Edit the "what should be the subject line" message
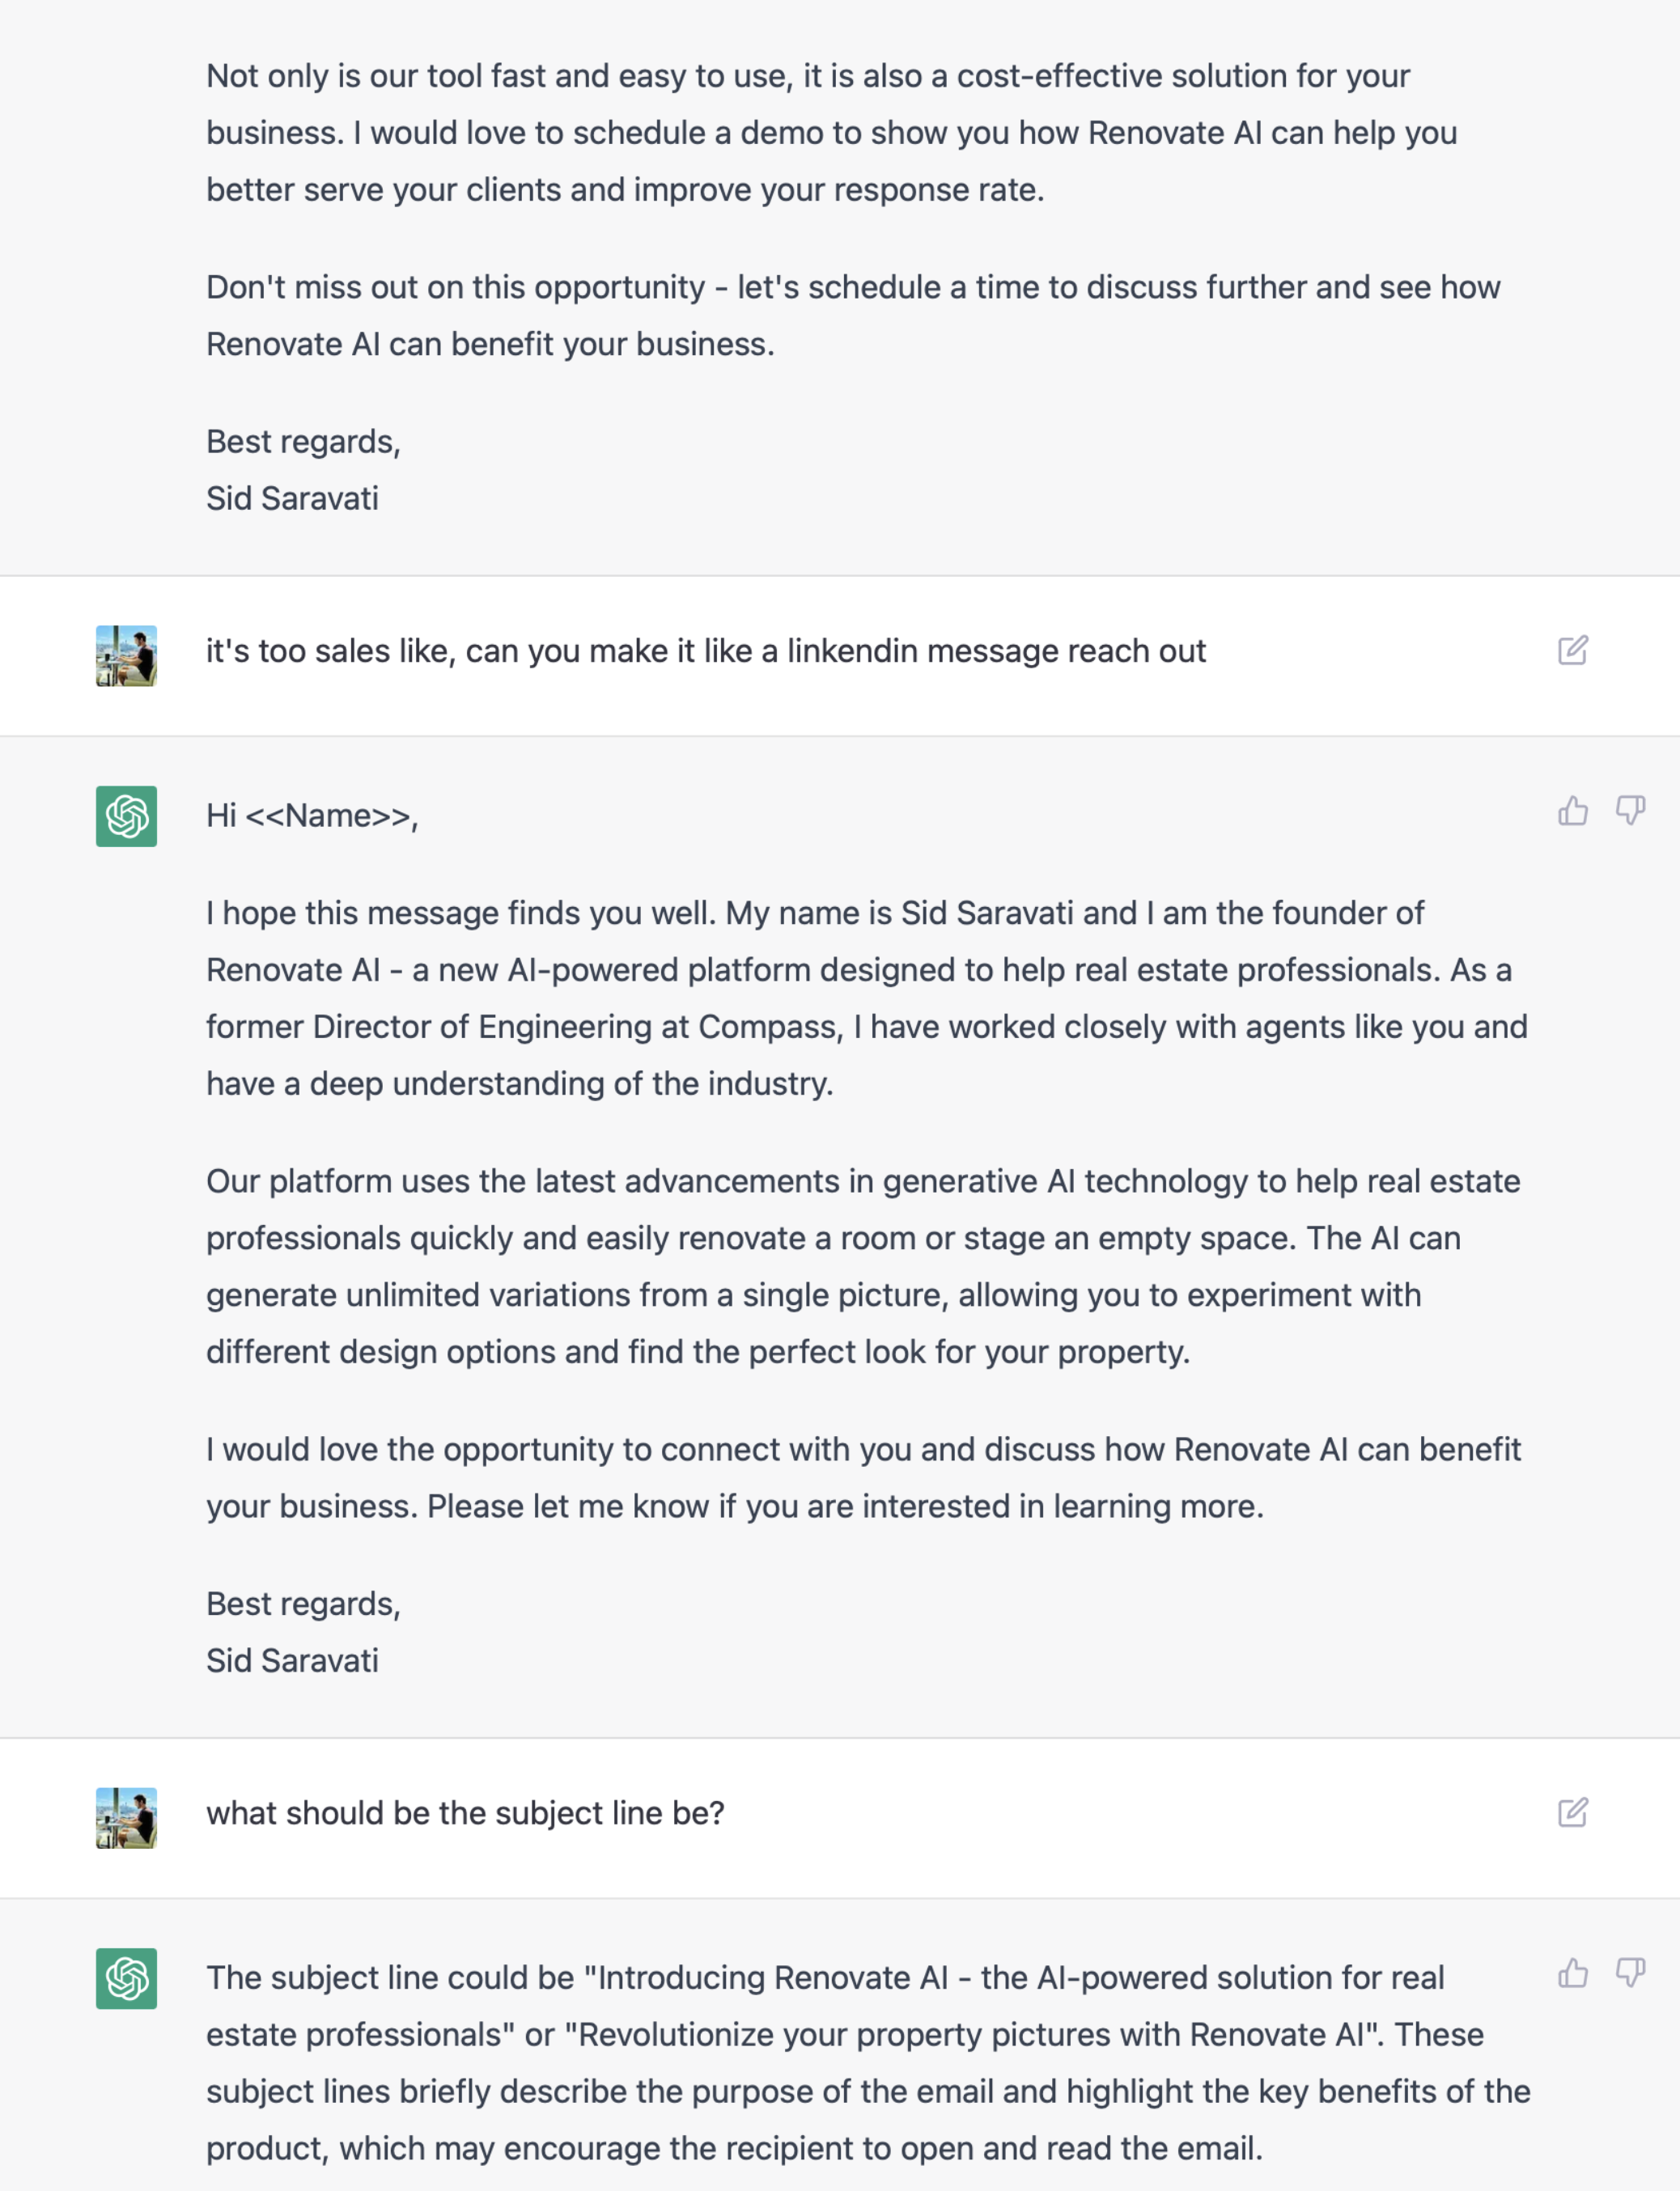The height and width of the screenshot is (2191, 1680). (1572, 1812)
